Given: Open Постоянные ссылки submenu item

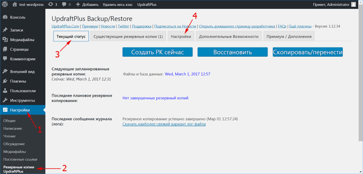Looking at the screenshot, I should click(20, 159).
